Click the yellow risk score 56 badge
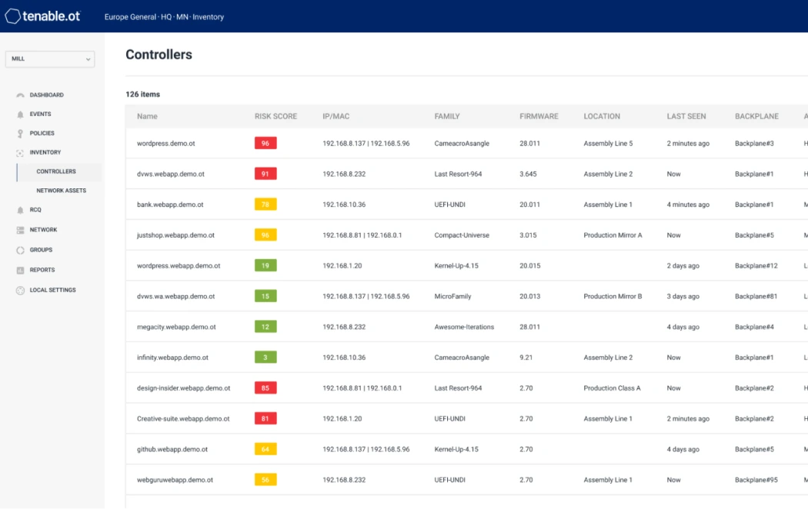This screenshot has height=509, width=808. tap(265, 480)
